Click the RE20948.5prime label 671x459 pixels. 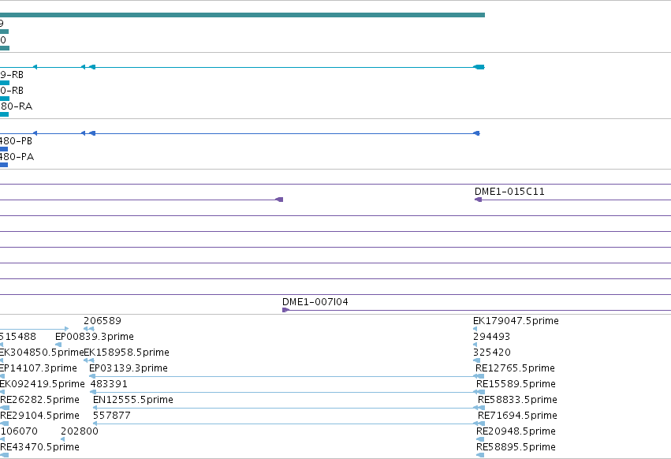tap(516, 431)
